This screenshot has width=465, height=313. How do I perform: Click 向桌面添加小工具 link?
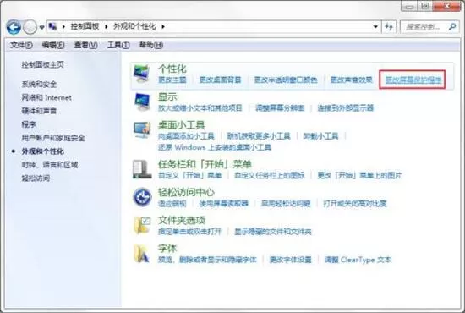pyautogui.click(x=186, y=136)
